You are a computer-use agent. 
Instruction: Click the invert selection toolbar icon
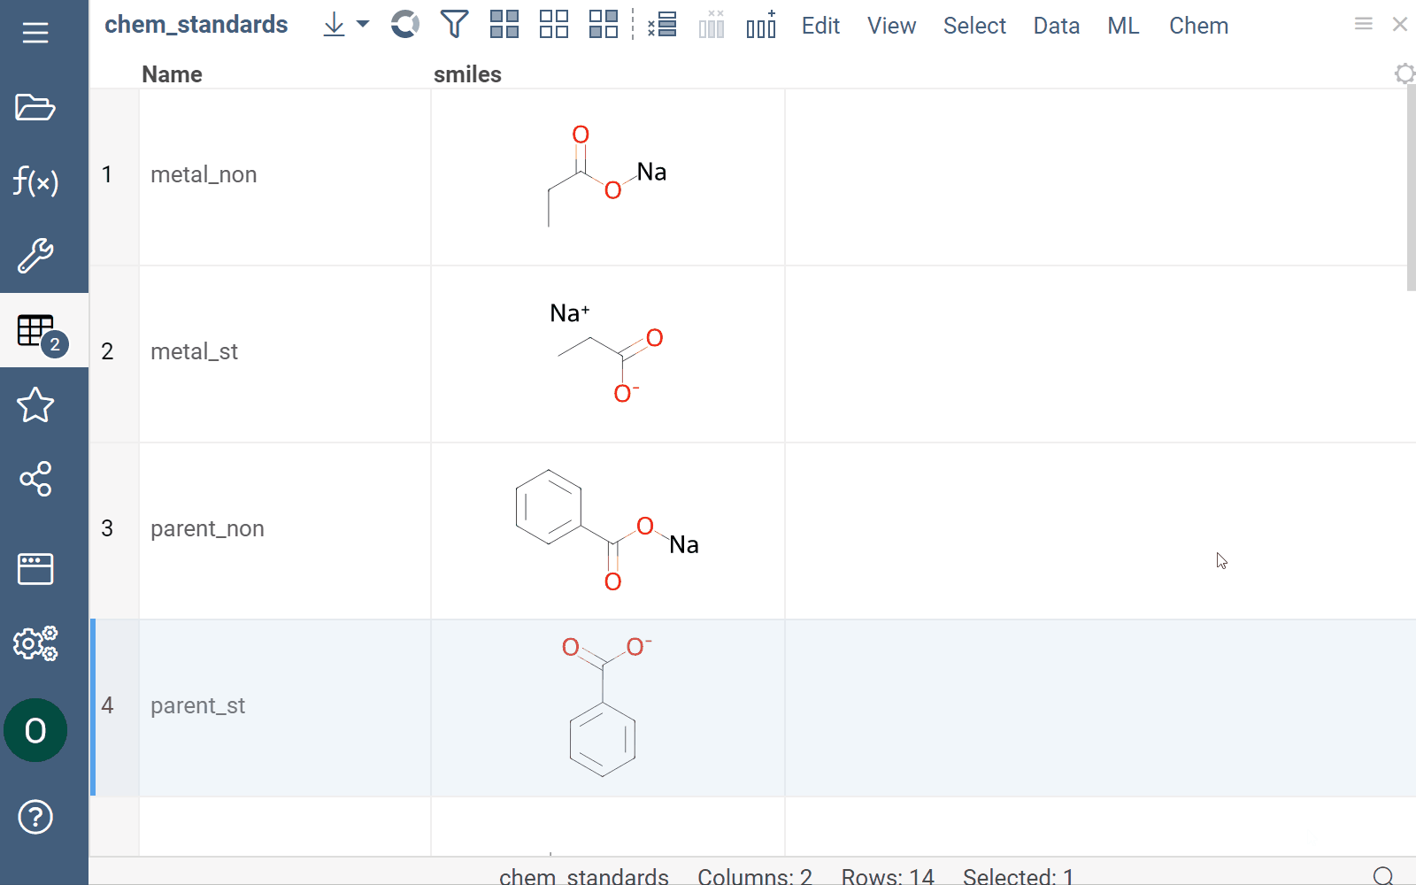tap(604, 25)
